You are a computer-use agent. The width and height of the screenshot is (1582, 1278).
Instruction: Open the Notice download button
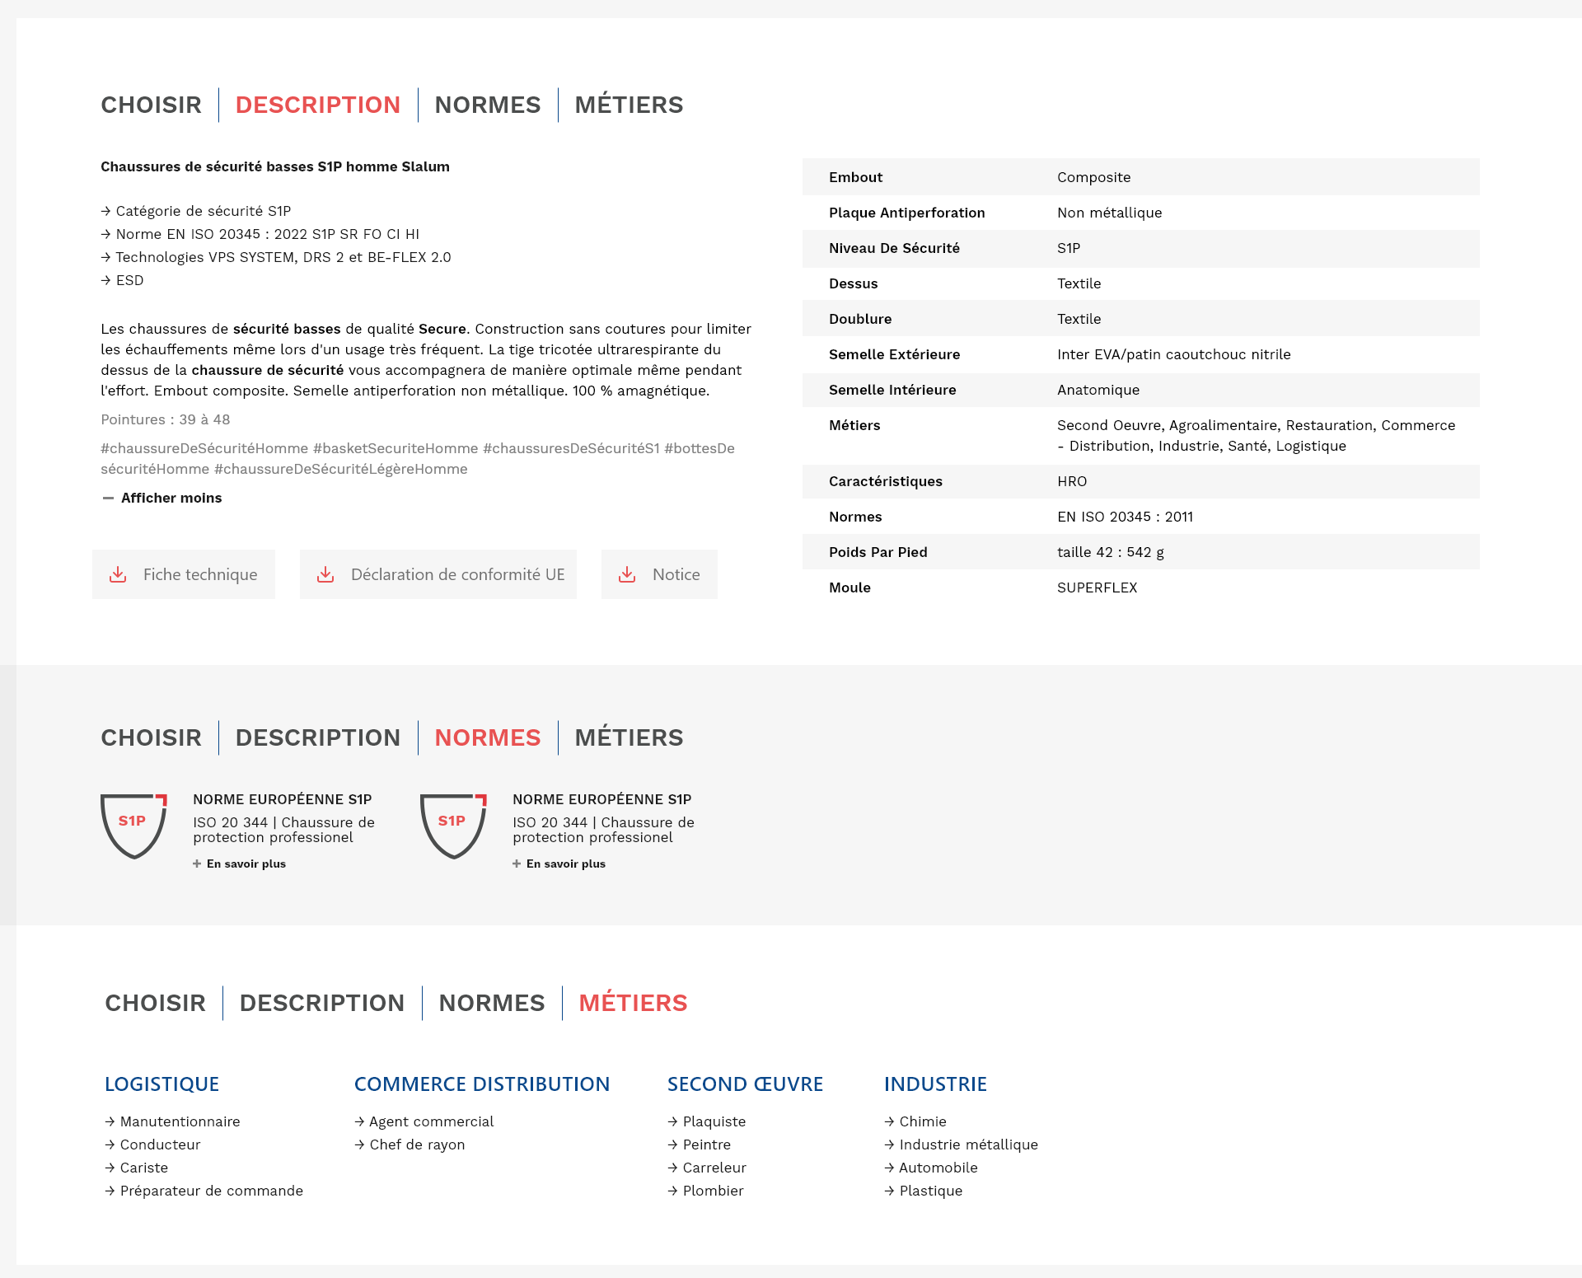(676, 574)
